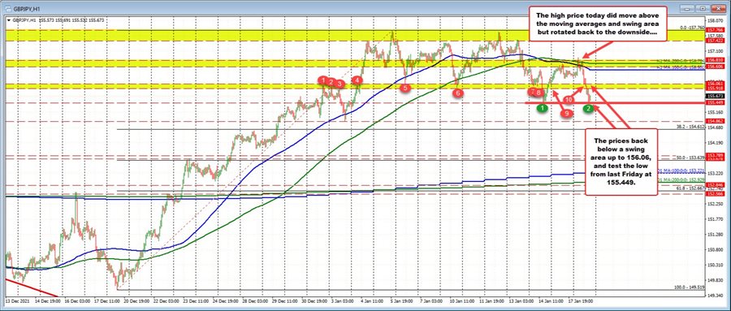Screen dimensions: 731x311
Task: Click the blue MA 100 label at 153.221
Action: pyautogui.click(x=681, y=171)
